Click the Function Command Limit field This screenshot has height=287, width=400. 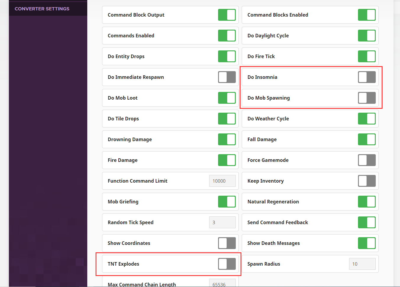(222, 181)
